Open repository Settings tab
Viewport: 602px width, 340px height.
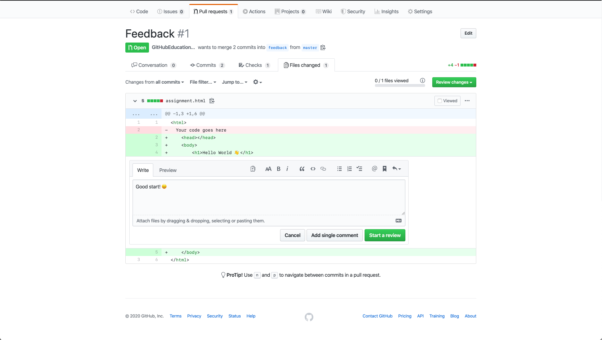point(420,11)
